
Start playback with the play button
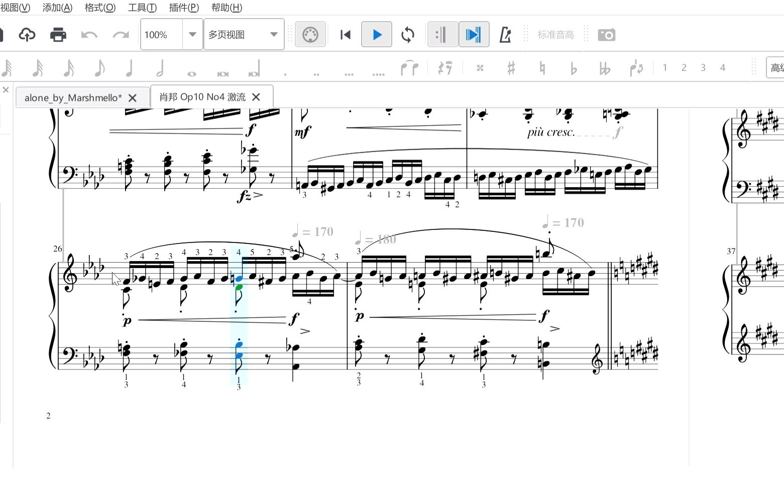(377, 35)
